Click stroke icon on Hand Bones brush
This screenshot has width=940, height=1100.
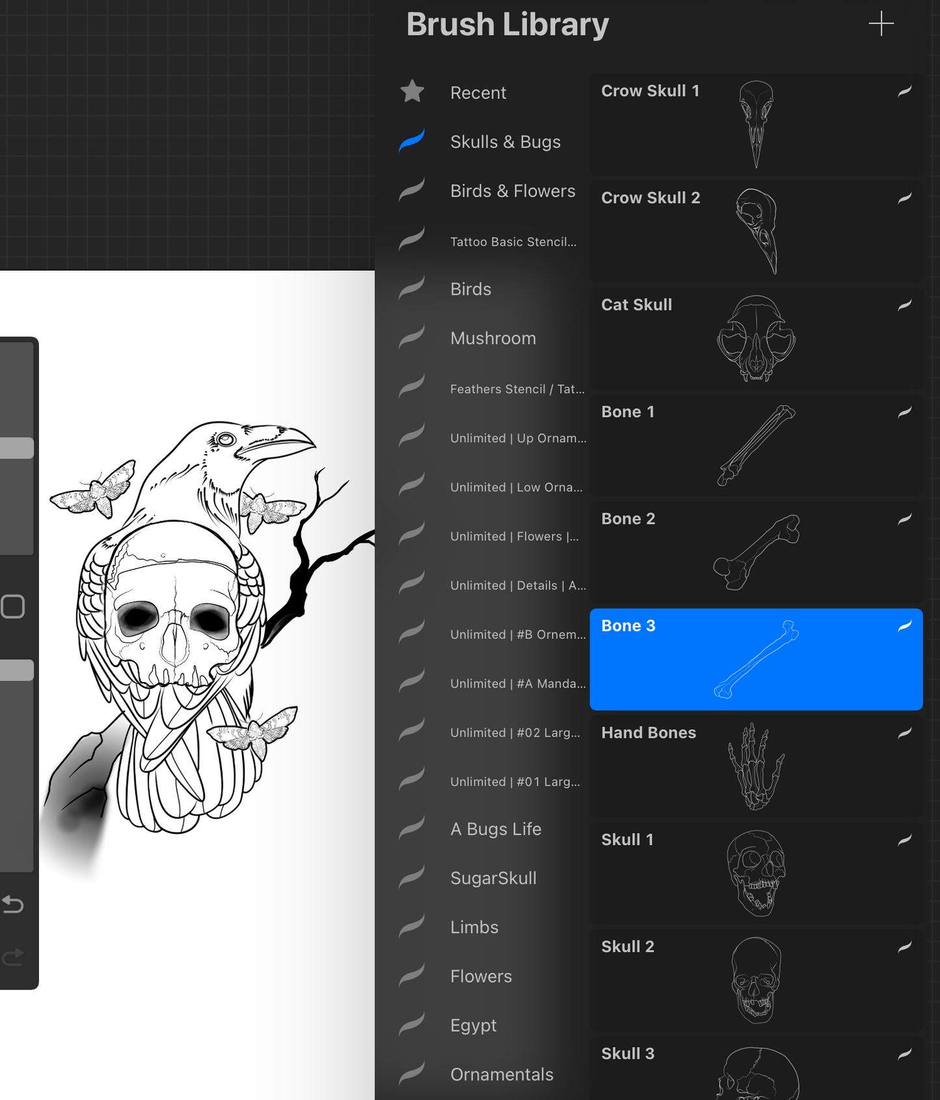[x=904, y=733]
